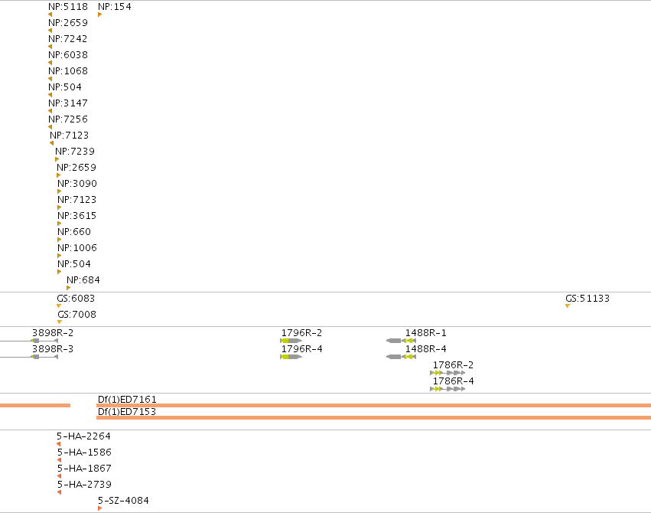Screen dimensions: 651x513
Task: Select the marker beneath NP:3090
Action: point(60,191)
